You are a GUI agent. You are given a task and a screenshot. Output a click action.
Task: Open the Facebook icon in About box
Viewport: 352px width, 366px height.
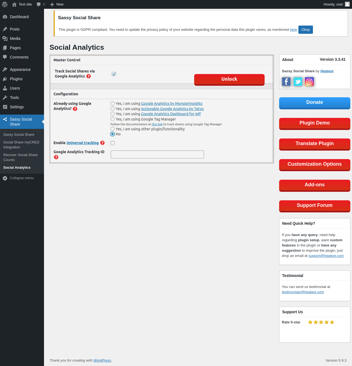pos(286,82)
